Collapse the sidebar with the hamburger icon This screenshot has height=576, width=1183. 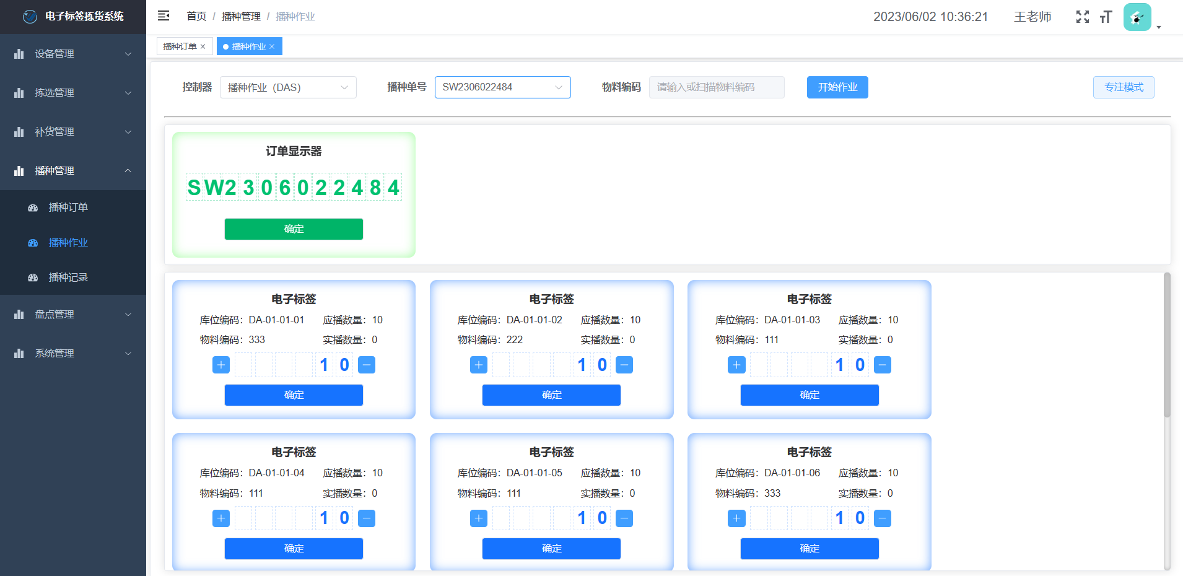pyautogui.click(x=164, y=16)
